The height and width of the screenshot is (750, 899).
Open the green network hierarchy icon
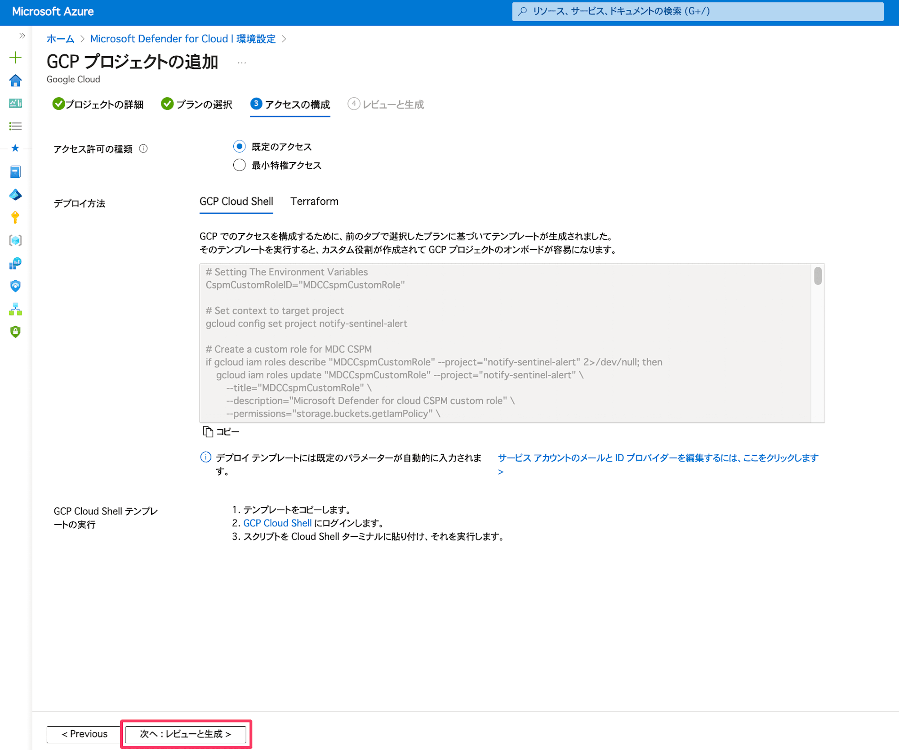click(15, 309)
